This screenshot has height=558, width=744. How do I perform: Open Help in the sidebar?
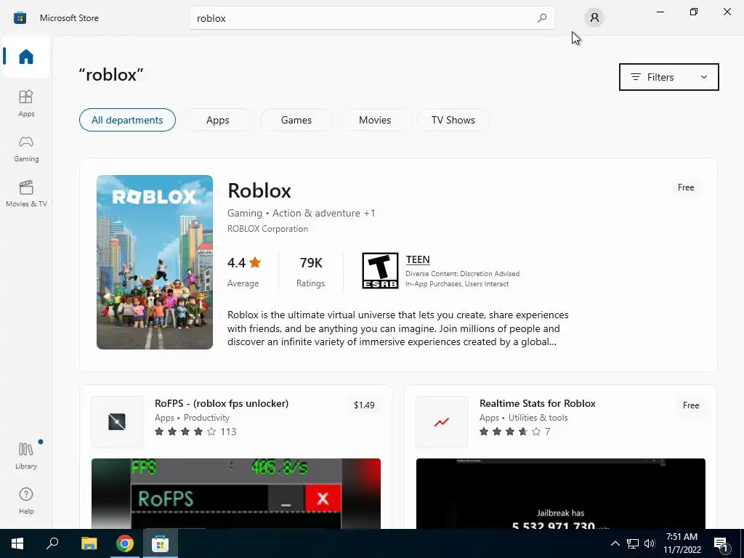[26, 500]
